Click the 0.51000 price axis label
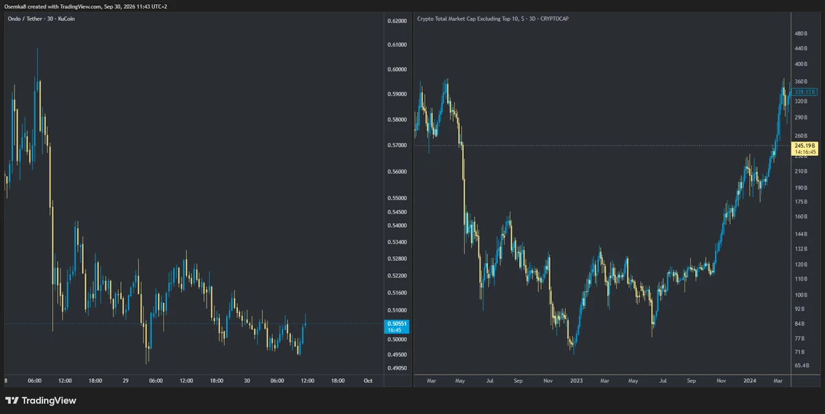 click(x=397, y=310)
